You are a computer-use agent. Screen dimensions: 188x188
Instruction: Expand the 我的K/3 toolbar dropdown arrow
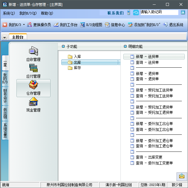point(24,25)
